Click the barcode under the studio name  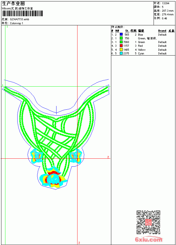(22, 13)
